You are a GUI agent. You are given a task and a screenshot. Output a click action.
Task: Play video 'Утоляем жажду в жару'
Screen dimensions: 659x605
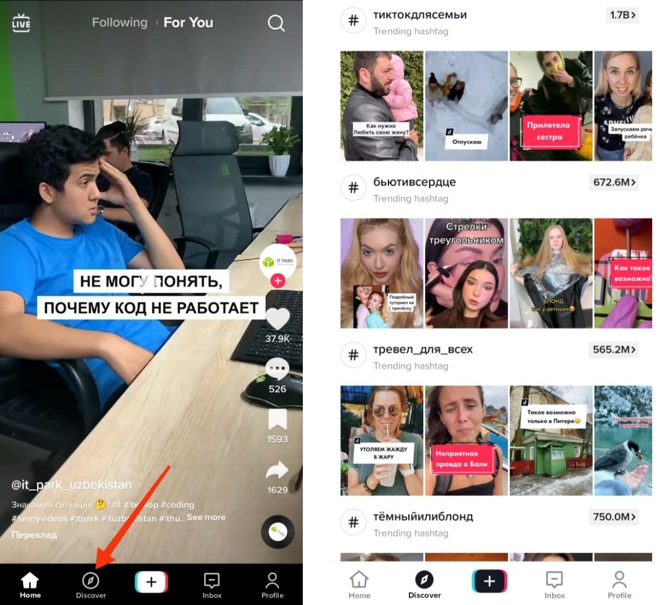pos(382,441)
